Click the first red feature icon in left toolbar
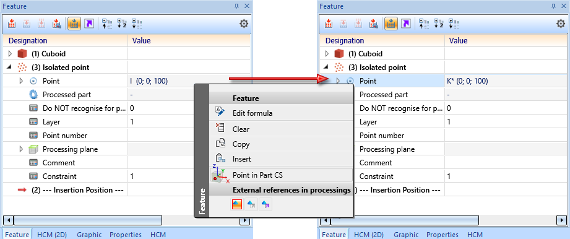570x239 pixels. (x=12, y=24)
